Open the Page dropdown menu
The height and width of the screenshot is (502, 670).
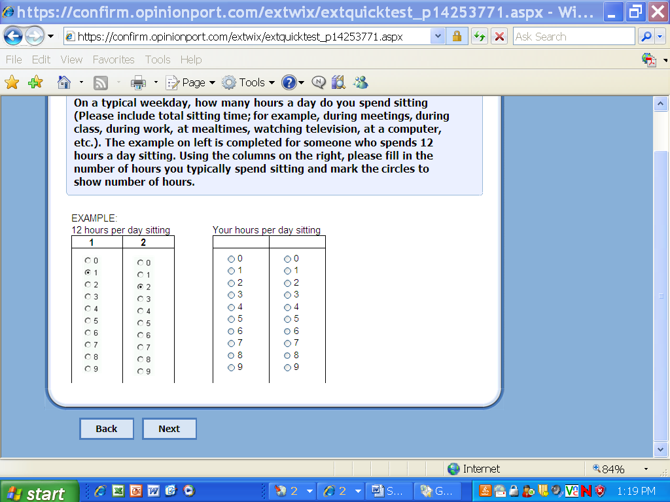point(191,82)
